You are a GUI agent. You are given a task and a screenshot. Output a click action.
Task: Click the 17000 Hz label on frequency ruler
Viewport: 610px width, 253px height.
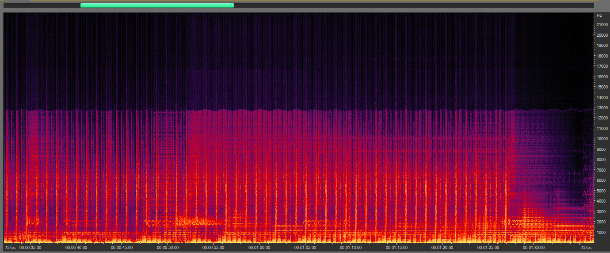(602, 66)
